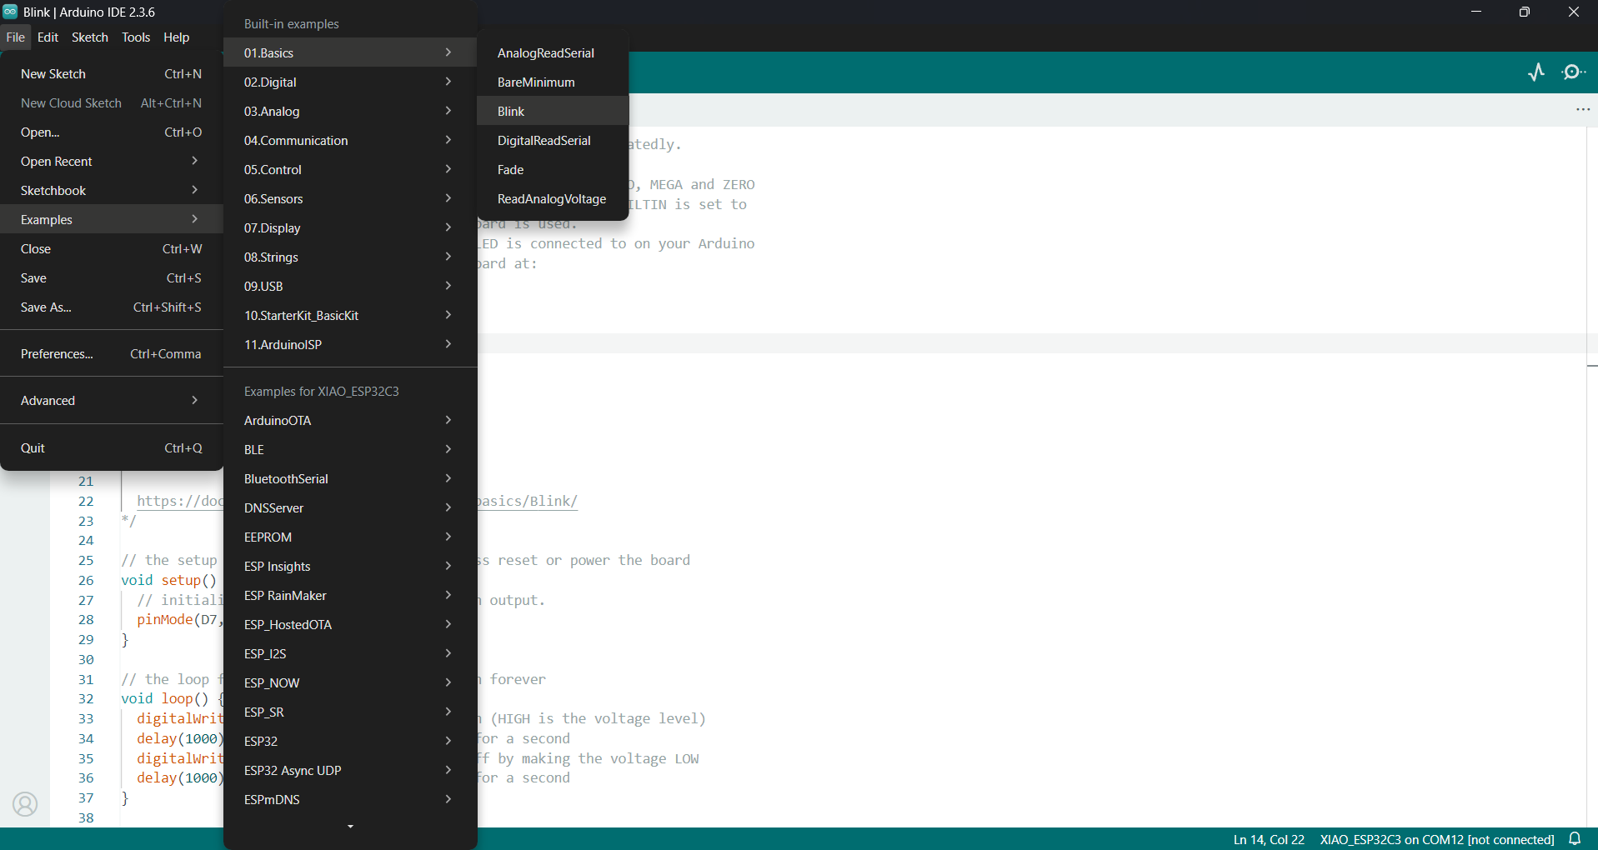Click the delay(1000) text on line 34
Viewport: 1598px width, 850px height.
click(179, 738)
